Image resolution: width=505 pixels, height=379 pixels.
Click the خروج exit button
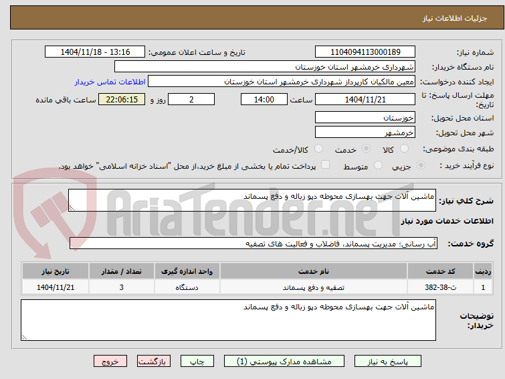click(x=110, y=362)
